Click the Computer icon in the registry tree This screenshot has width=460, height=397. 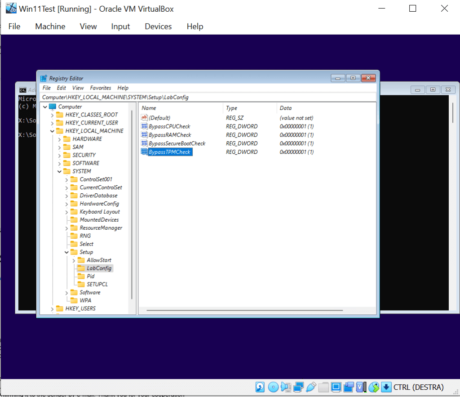(53, 106)
